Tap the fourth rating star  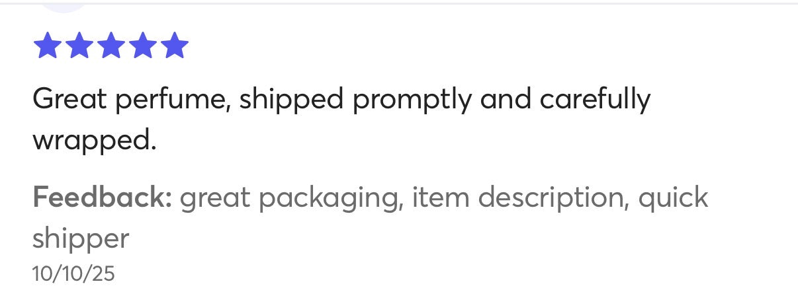[x=142, y=46]
